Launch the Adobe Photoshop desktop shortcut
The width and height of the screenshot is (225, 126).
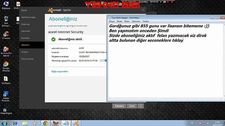tap(6, 97)
